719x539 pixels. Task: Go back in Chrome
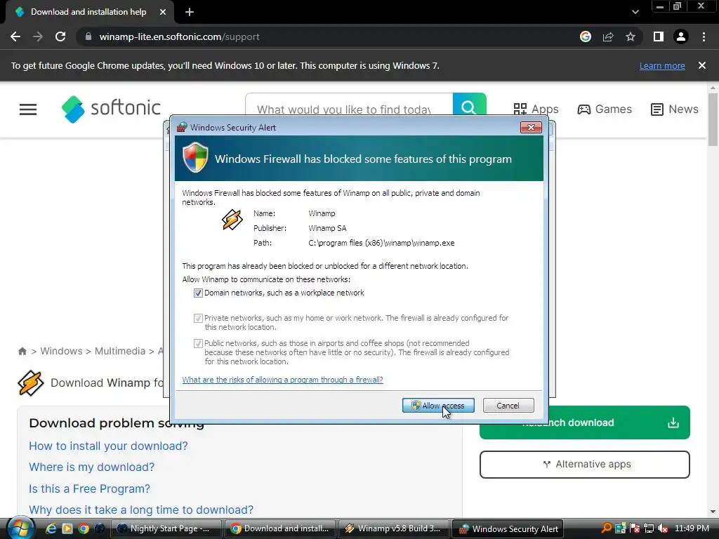(15, 36)
